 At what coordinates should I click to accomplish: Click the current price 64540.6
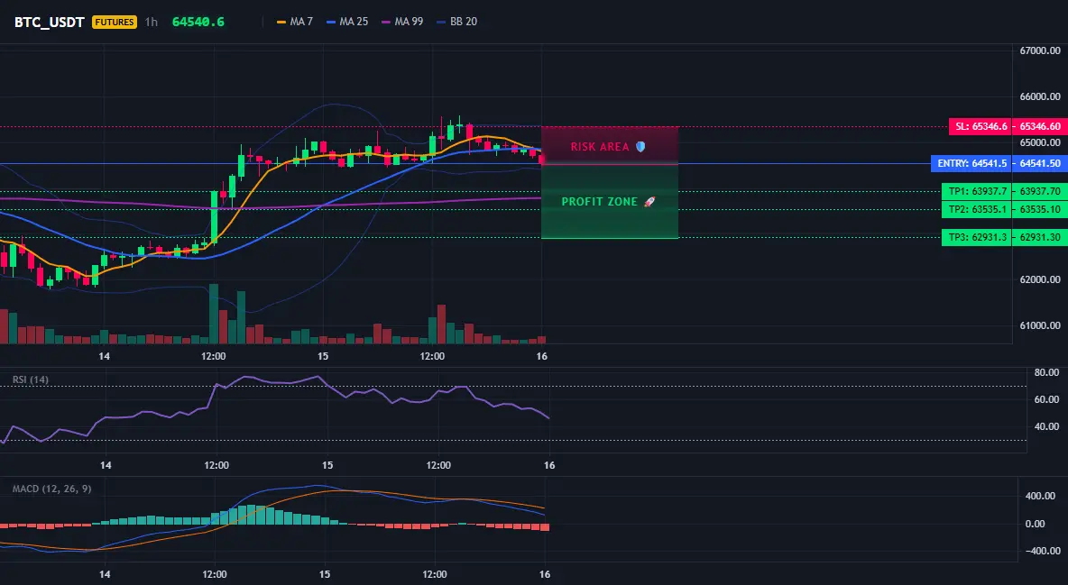coord(198,22)
